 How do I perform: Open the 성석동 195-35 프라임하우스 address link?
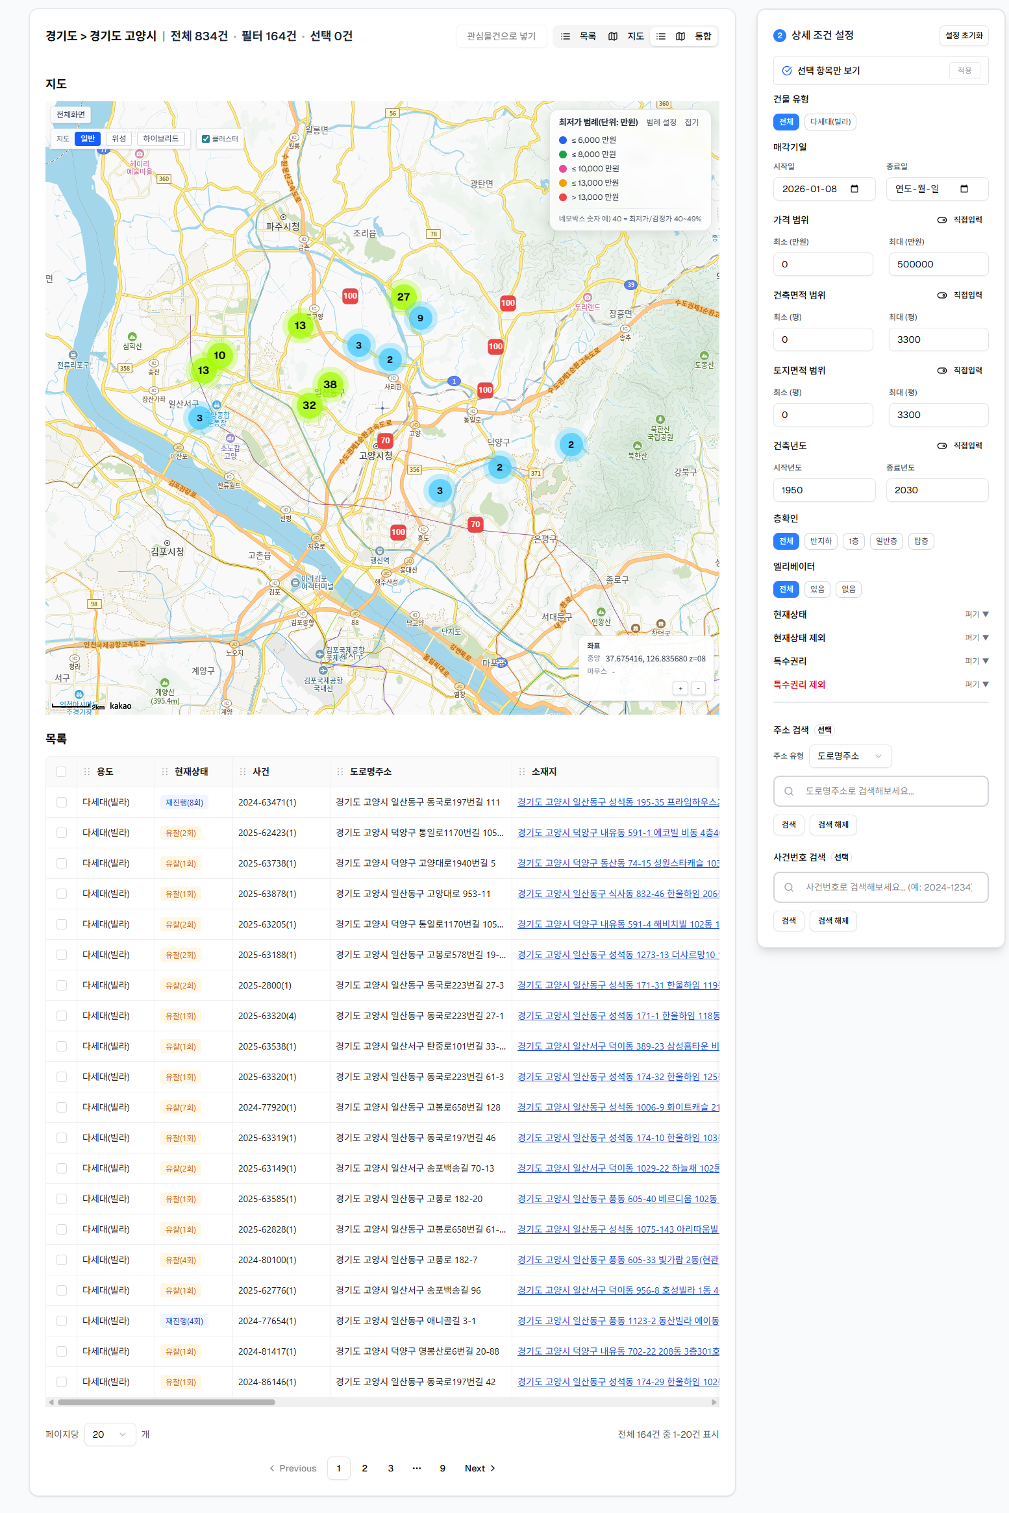(617, 802)
